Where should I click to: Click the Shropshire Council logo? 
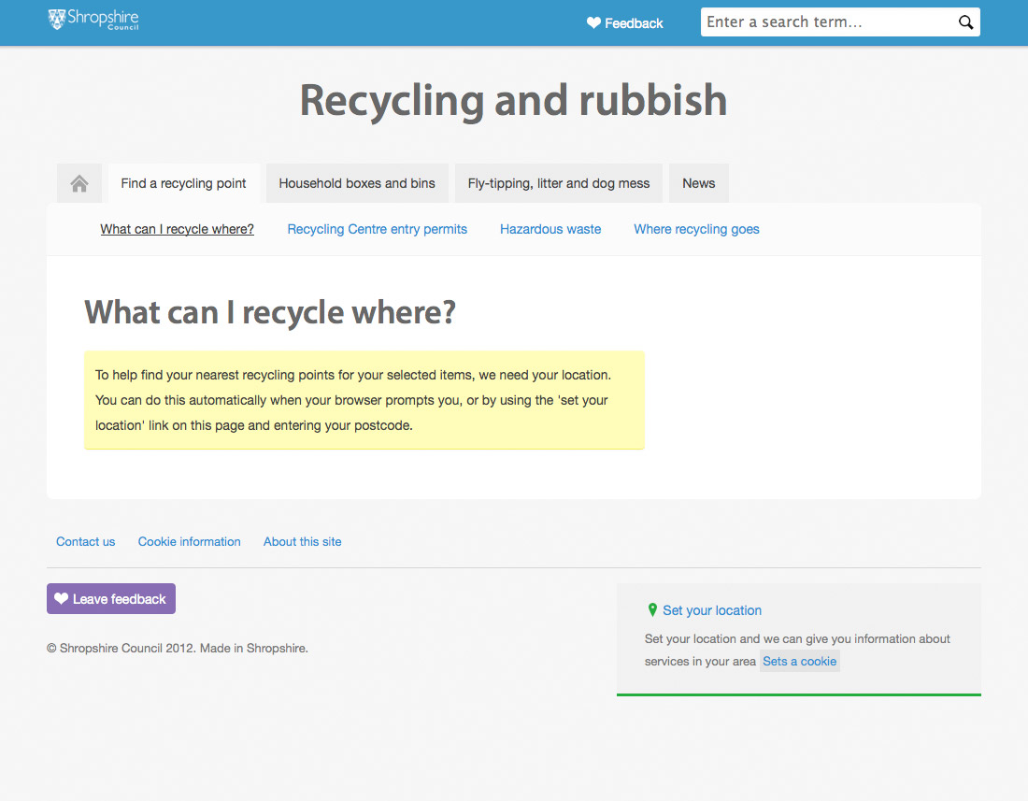point(93,20)
